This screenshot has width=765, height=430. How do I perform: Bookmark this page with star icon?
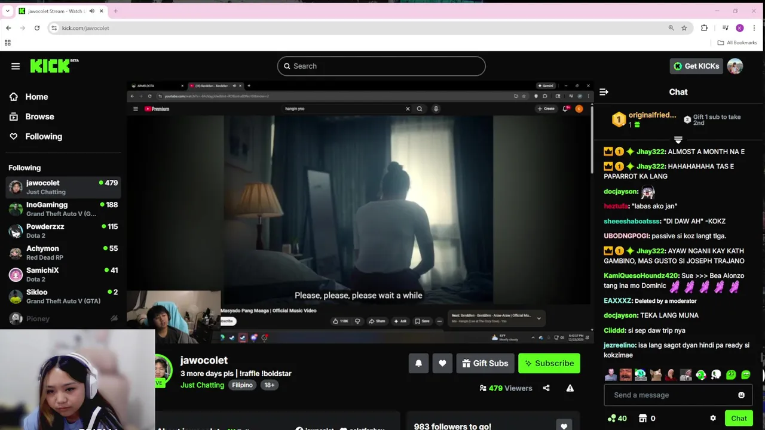click(x=684, y=28)
